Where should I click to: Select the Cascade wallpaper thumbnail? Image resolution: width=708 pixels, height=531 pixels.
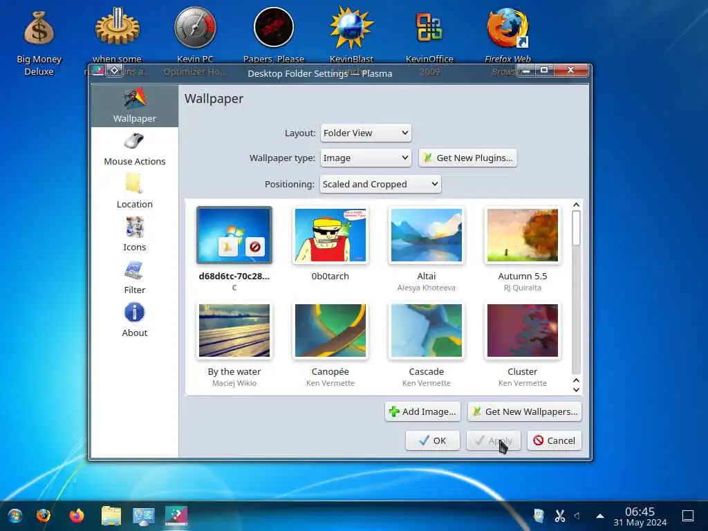pos(427,330)
